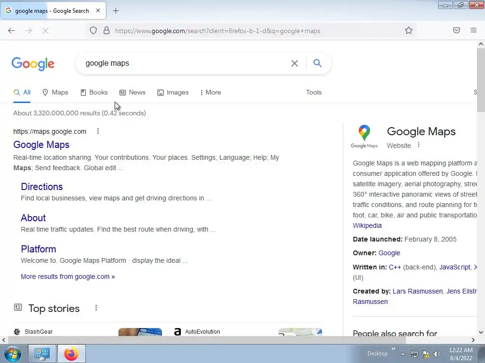Open a new tab with plus button

116,11
